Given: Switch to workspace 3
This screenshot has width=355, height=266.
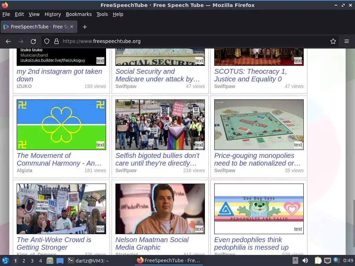Looking at the screenshot, I should pos(32,261).
